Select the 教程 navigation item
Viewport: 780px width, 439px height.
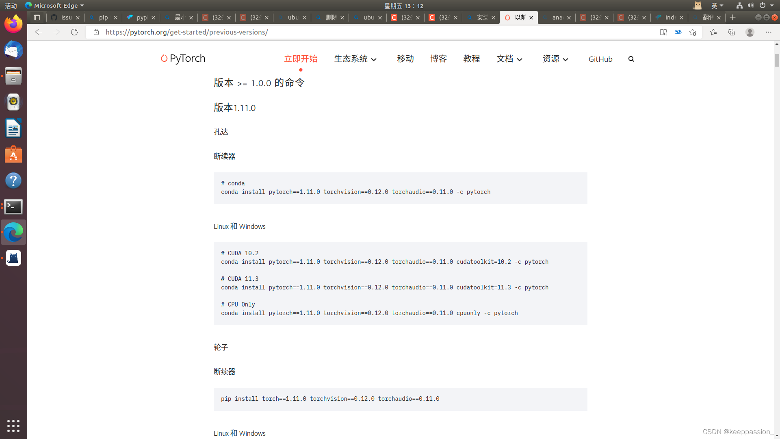click(472, 59)
